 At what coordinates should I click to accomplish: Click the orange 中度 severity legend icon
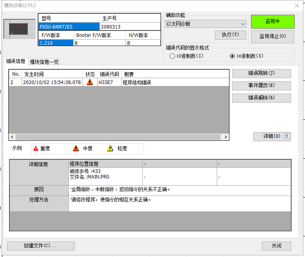point(76,149)
